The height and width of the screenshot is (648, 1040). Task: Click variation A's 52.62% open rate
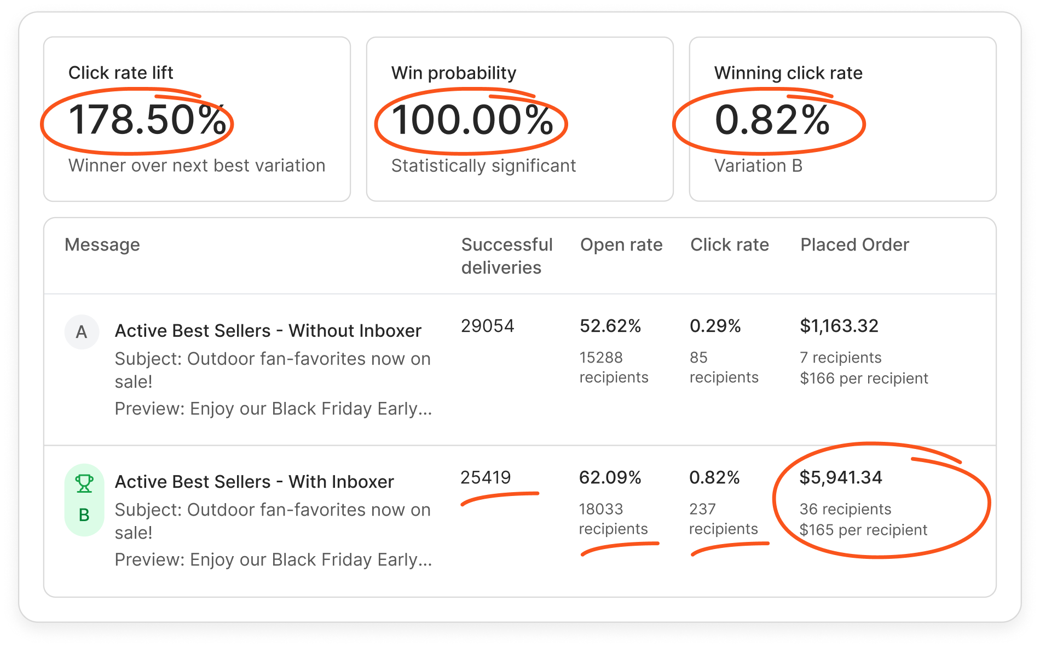point(610,326)
